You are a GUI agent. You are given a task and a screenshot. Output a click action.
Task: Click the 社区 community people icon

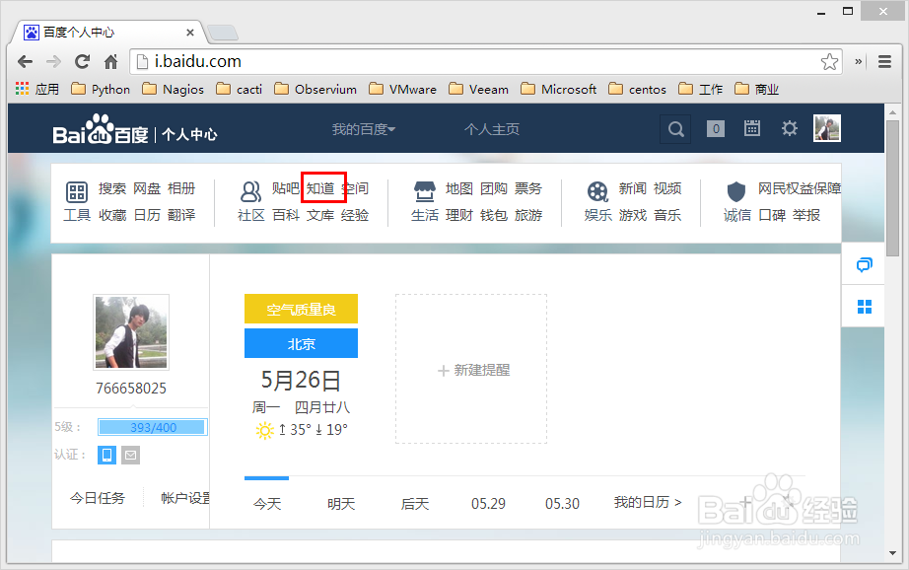tap(250, 190)
